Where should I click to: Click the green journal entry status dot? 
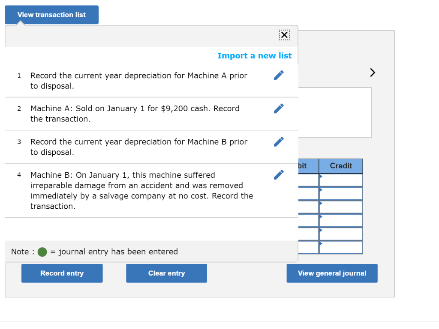click(42, 252)
